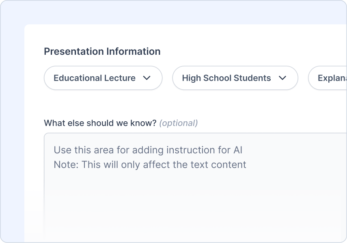Click the chevron beside Educational Lecture
Viewport: 347px width, 243px height.
pyautogui.click(x=147, y=78)
